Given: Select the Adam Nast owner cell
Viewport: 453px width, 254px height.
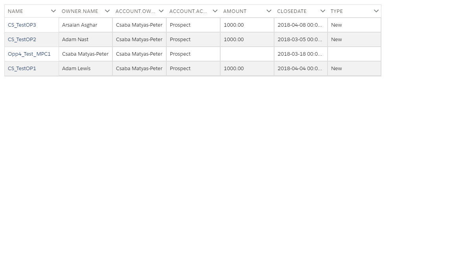Looking at the screenshot, I should 85,40.
